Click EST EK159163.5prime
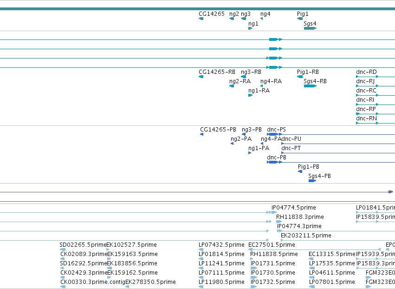Image resolution: width=395 pixels, height=289 pixels. [x=132, y=255]
